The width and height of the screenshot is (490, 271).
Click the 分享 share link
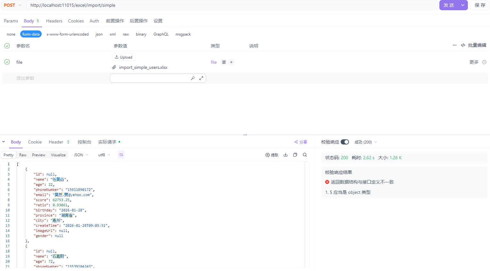click(x=301, y=142)
